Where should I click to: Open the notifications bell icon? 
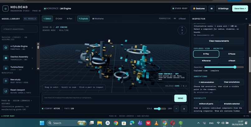tap(246, 123)
